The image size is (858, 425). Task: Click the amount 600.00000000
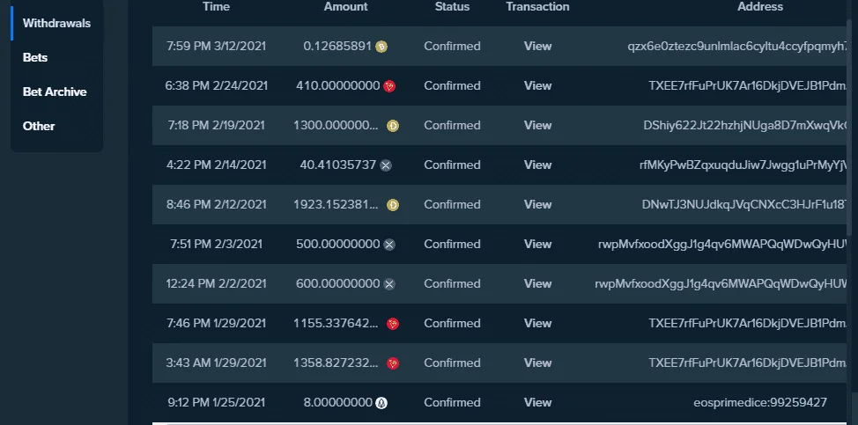pyautogui.click(x=337, y=283)
